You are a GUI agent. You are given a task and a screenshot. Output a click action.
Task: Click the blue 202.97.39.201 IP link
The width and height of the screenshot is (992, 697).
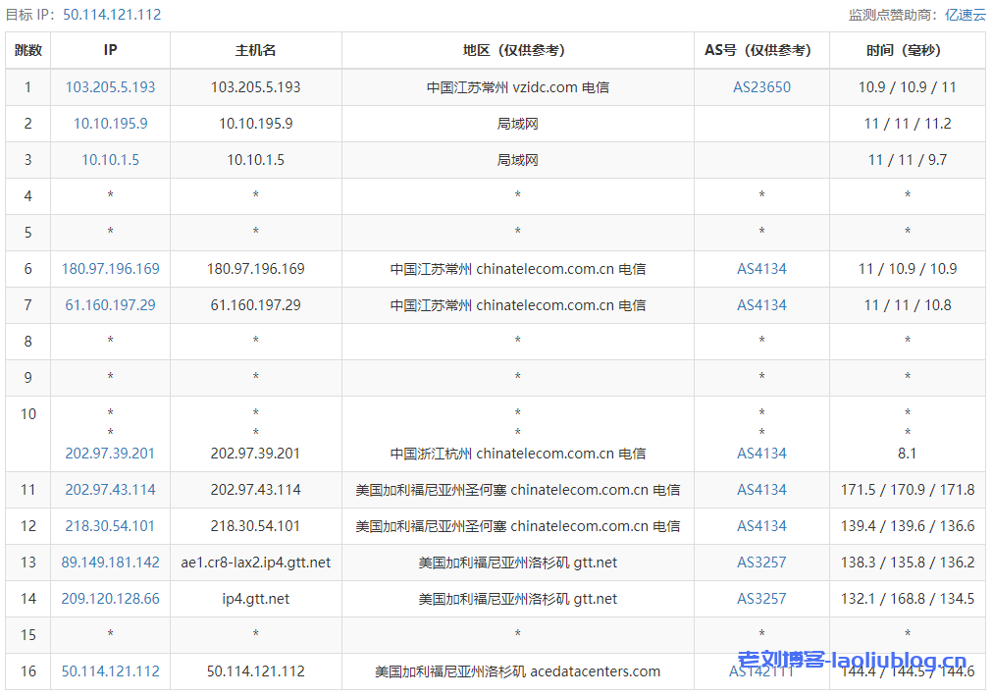(x=110, y=454)
